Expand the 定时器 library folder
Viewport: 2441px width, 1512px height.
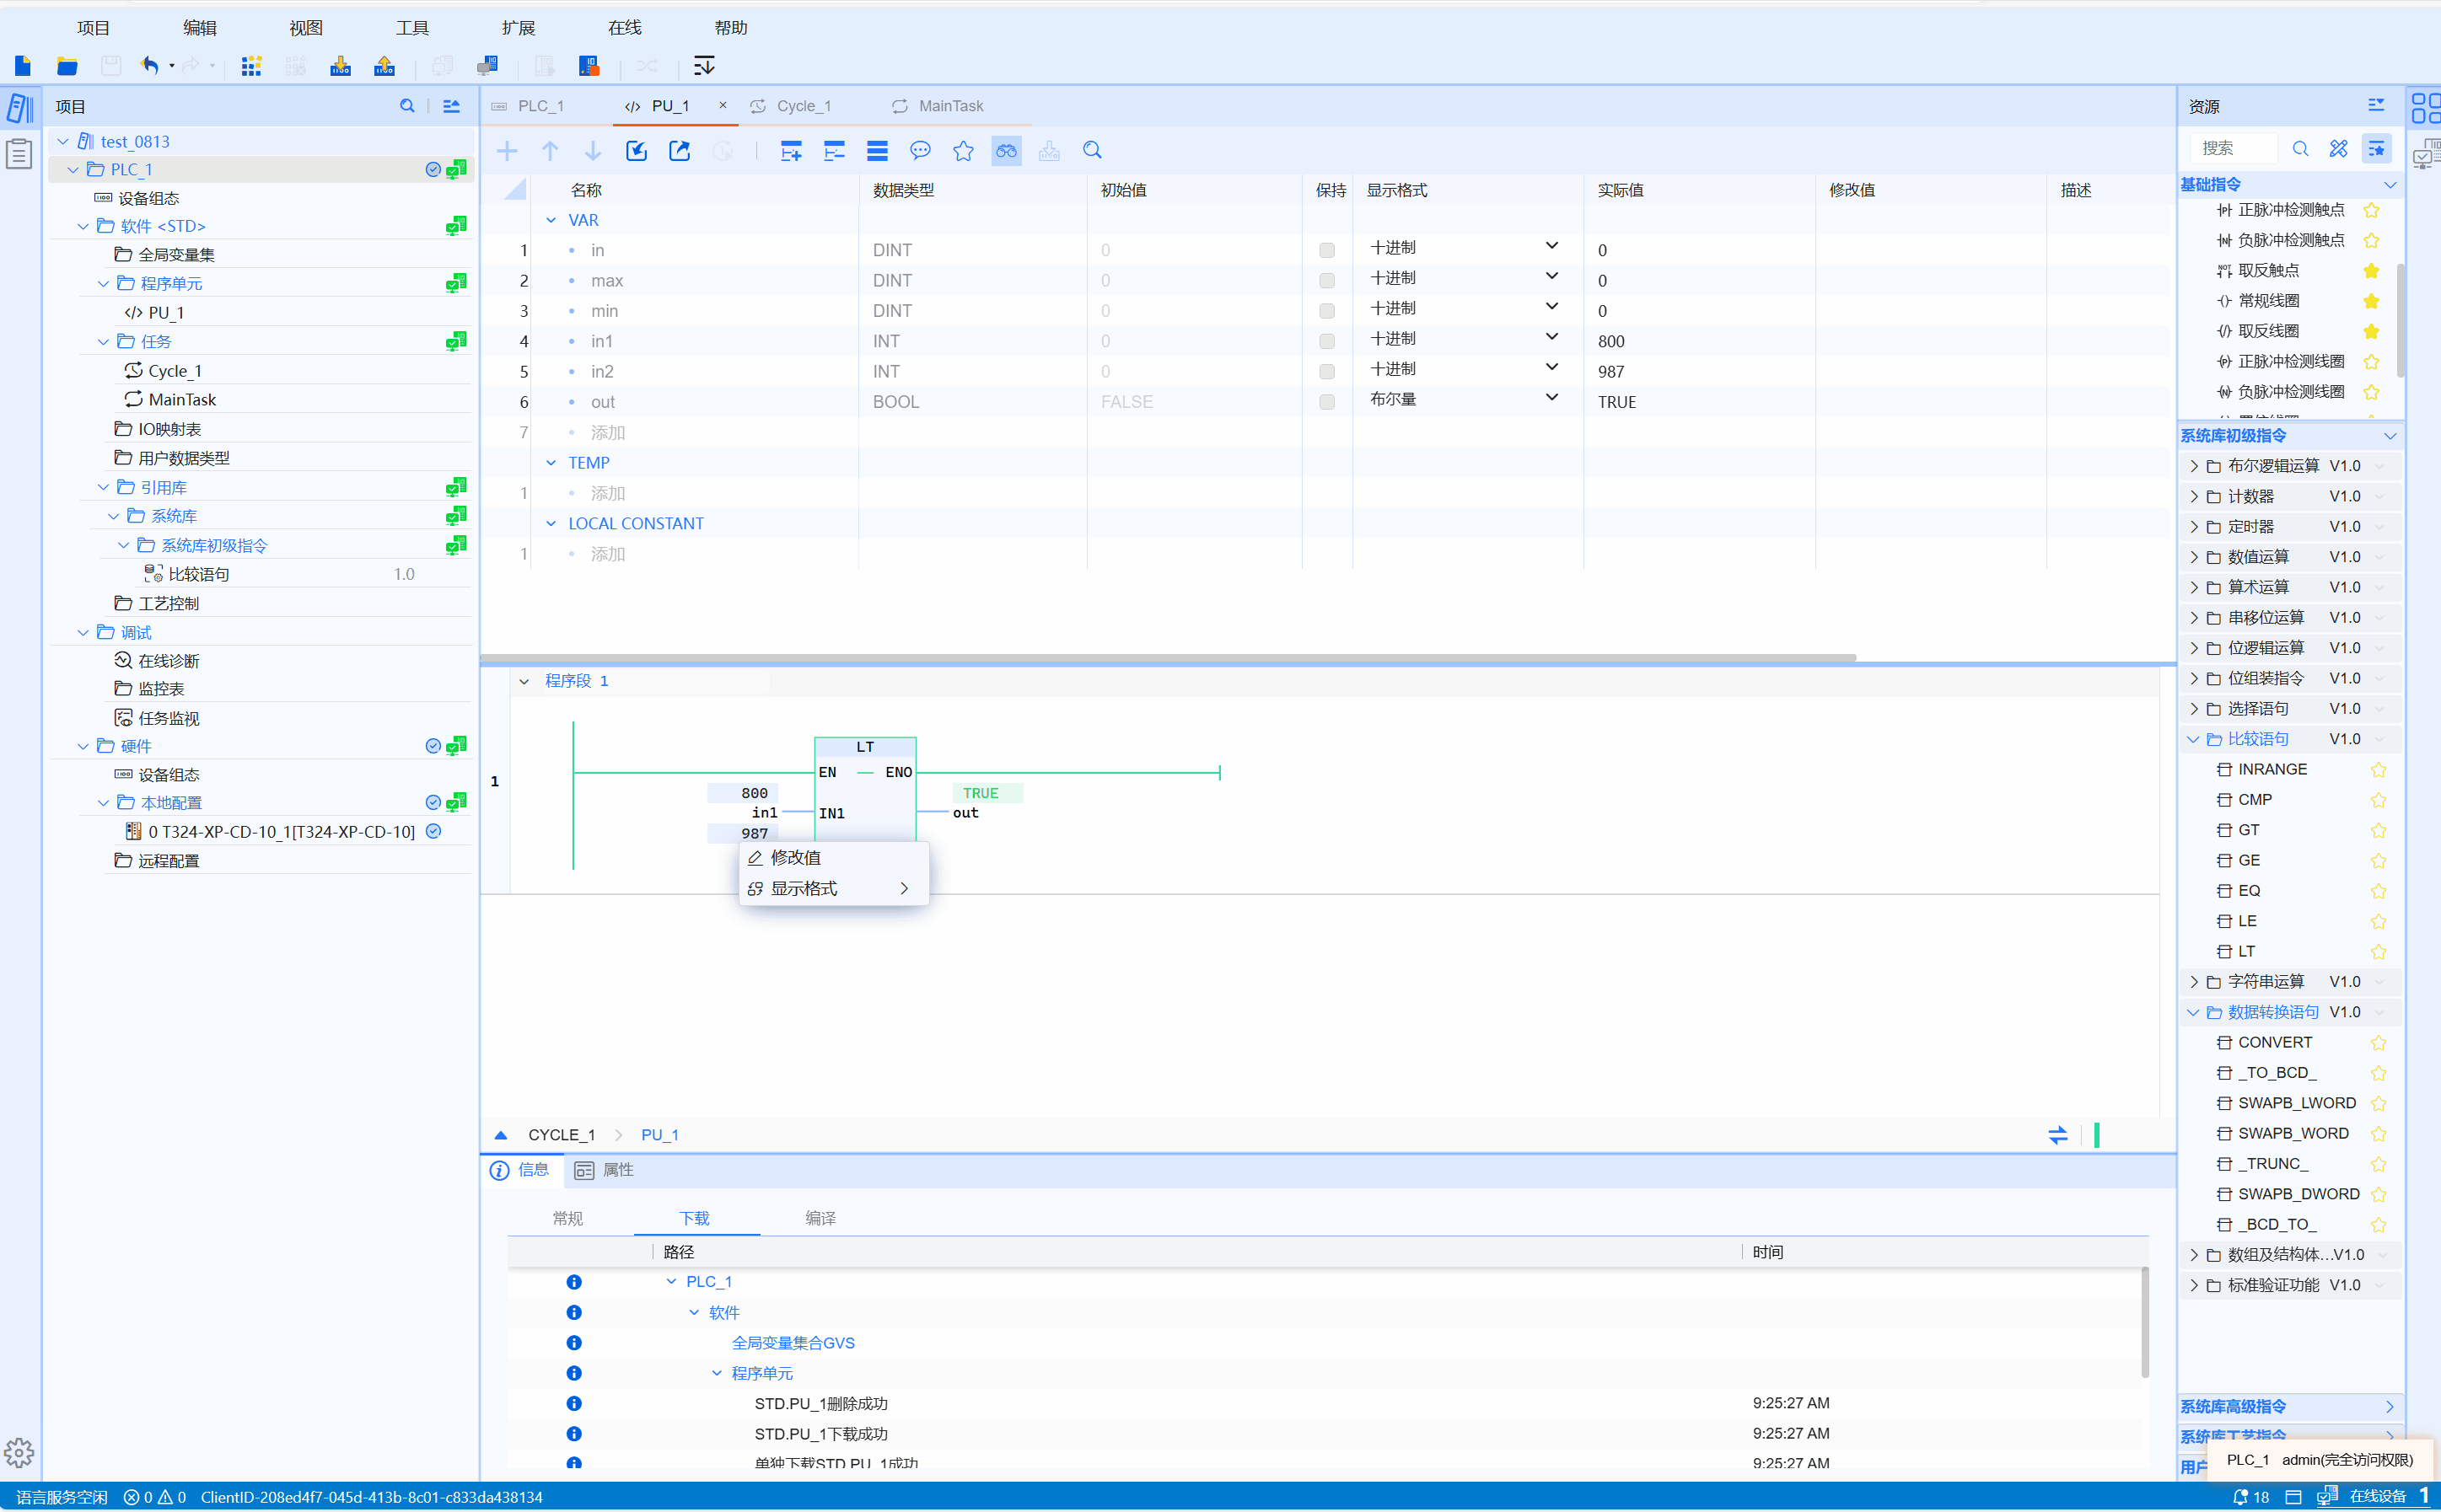(2194, 527)
